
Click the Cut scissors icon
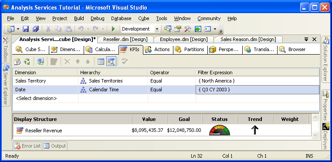pyautogui.click(x=48, y=29)
